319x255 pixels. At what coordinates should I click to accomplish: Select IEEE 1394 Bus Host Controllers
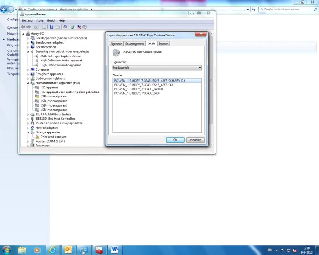coord(55,119)
